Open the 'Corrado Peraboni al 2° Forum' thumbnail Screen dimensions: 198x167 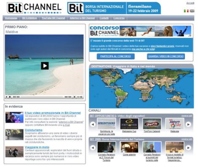(107, 147)
